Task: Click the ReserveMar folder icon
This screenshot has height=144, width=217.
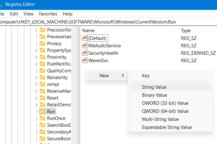Action: [42, 91]
